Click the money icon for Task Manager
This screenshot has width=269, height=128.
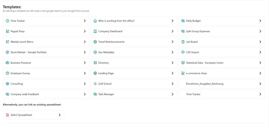tap(95, 94)
